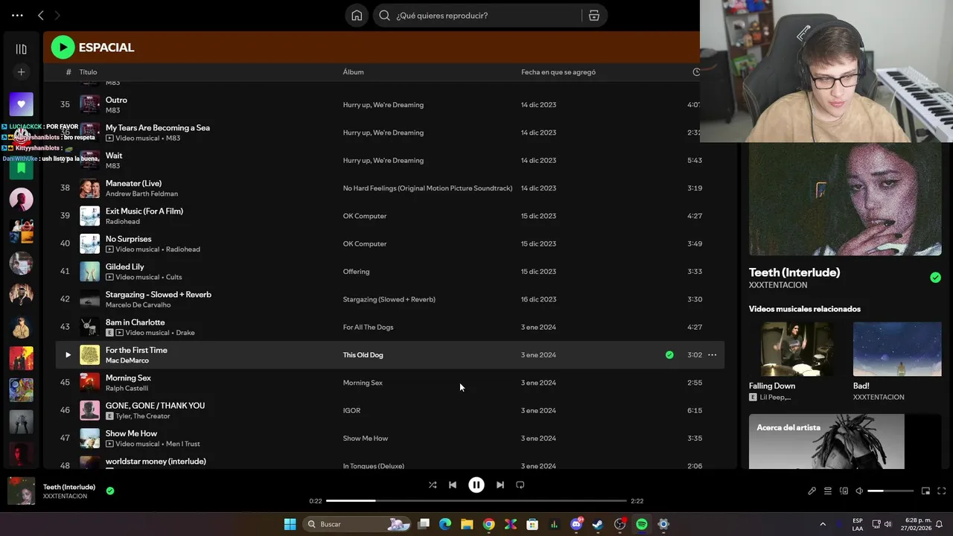The image size is (953, 536).
Task: Toggle shuffle playback
Action: click(x=433, y=485)
